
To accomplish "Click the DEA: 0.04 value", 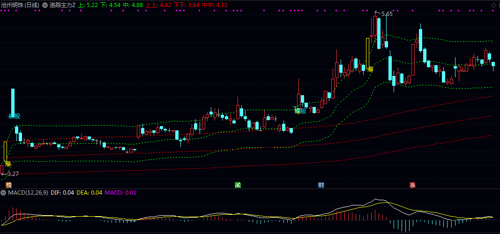I will [x=90, y=193].
